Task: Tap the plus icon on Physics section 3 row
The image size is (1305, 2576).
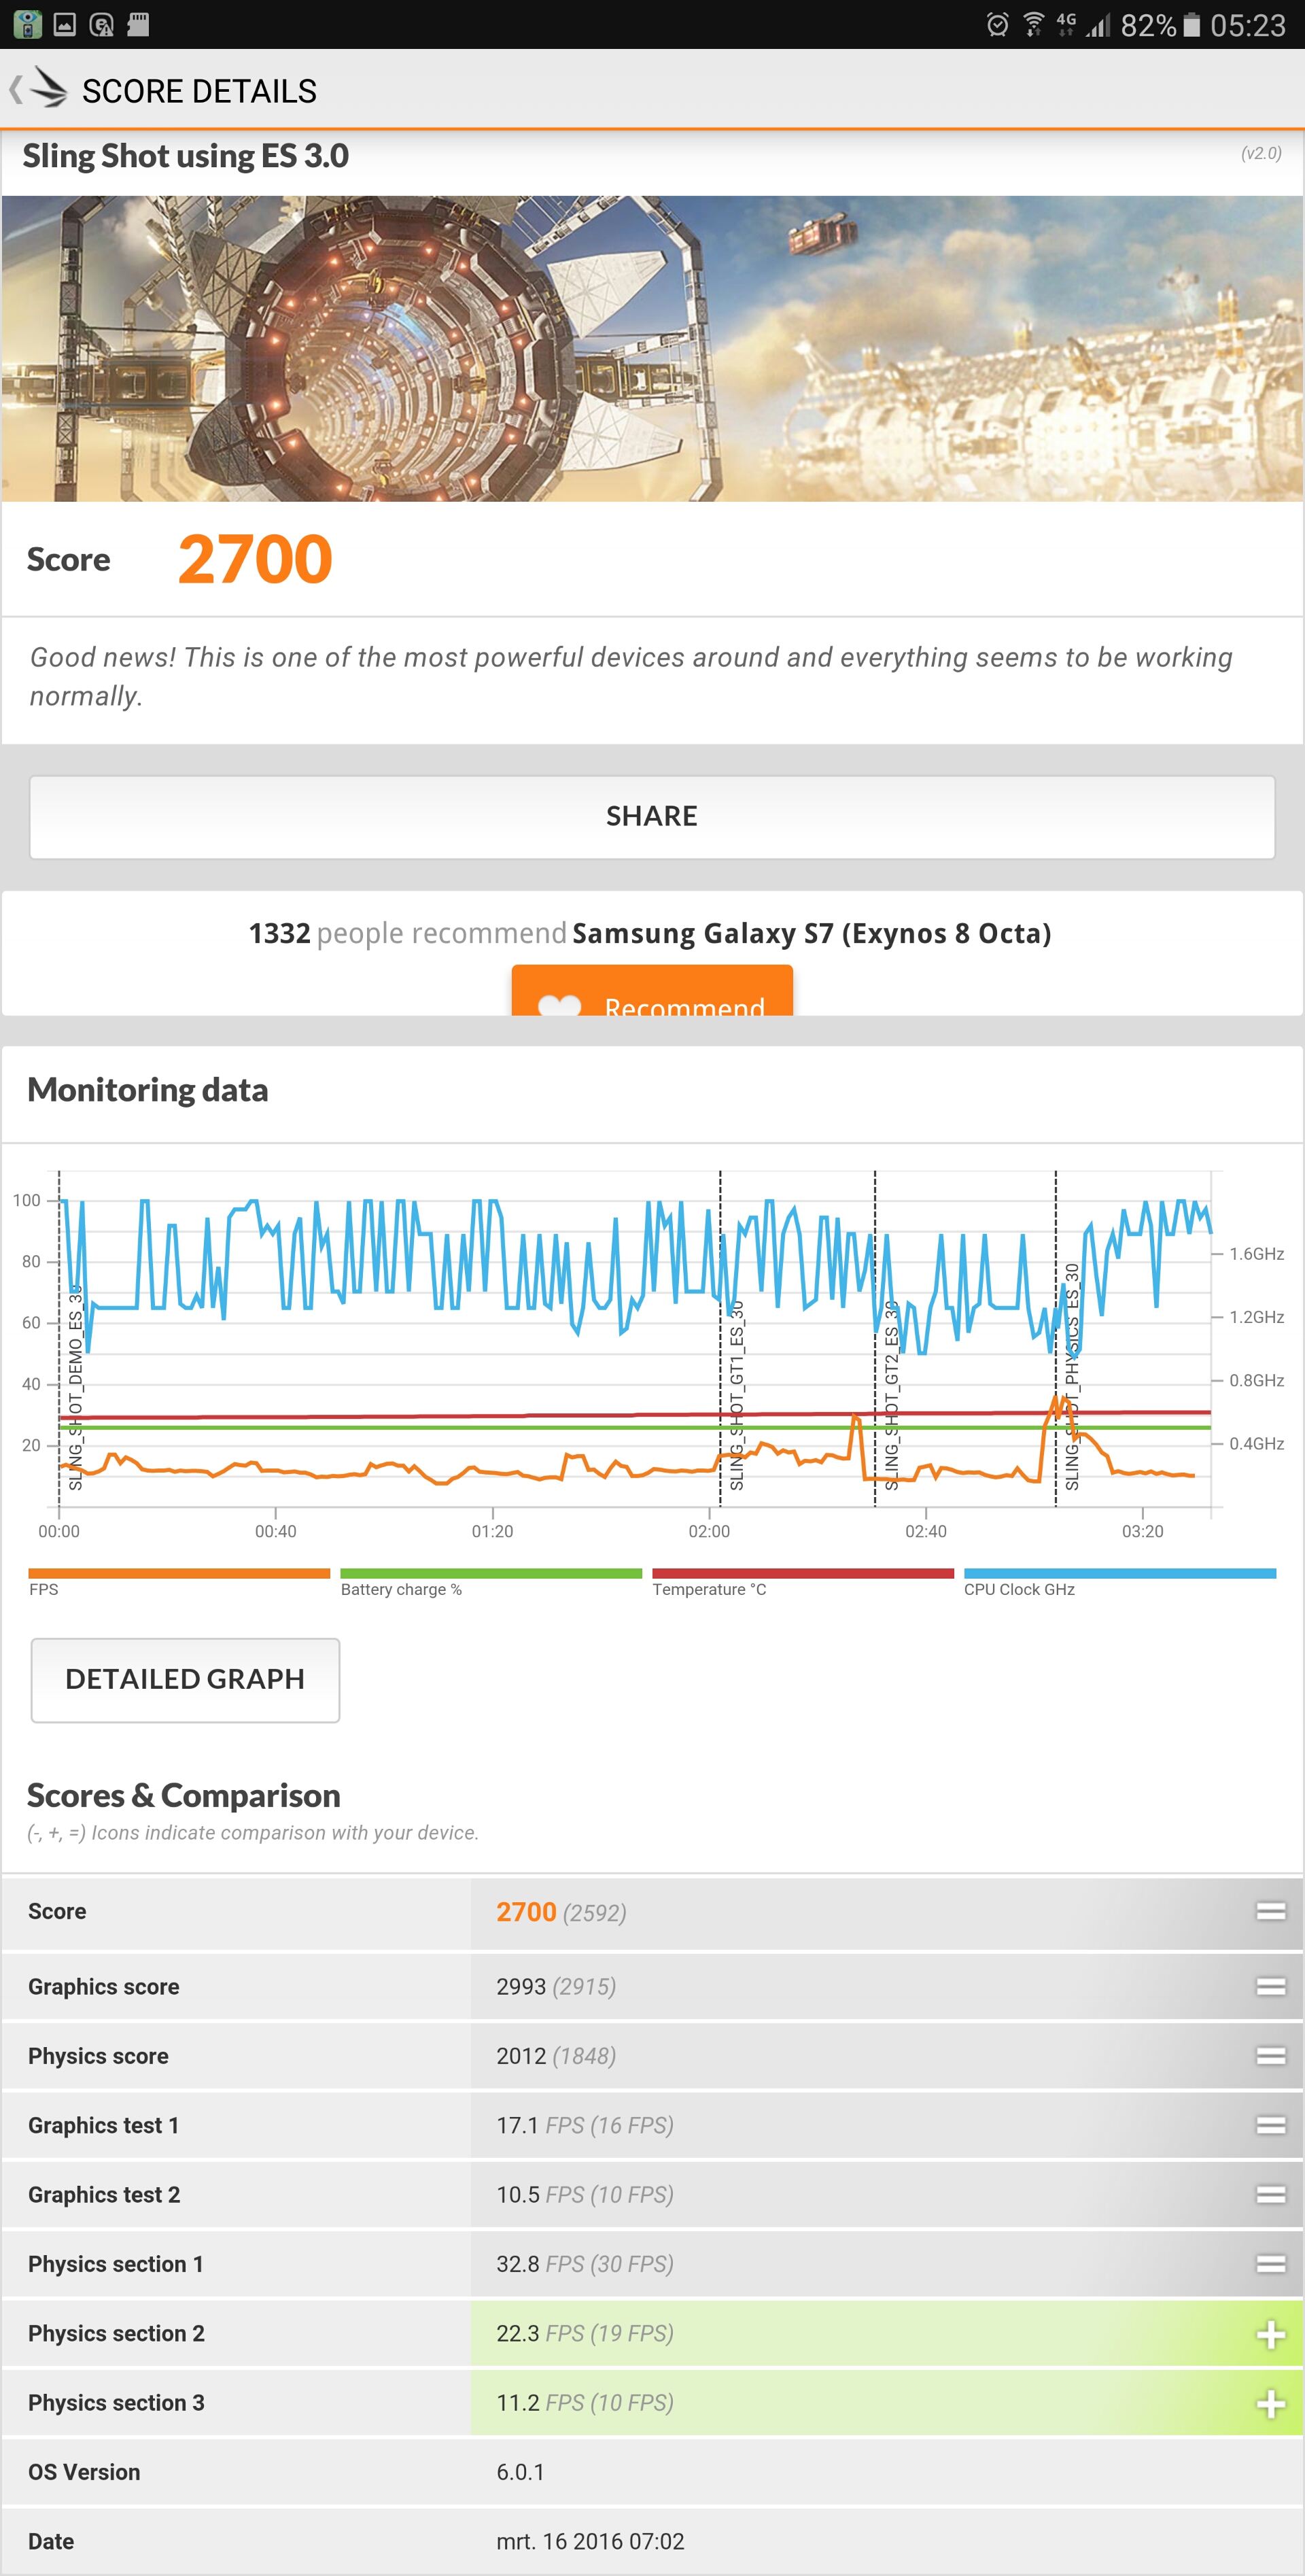Action: point(1271,2403)
